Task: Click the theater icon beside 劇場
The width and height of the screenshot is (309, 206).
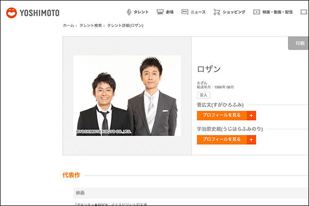Action: [160, 12]
